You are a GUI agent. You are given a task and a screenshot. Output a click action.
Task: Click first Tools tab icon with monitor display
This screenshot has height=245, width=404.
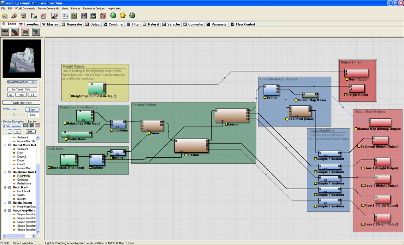(5, 32)
